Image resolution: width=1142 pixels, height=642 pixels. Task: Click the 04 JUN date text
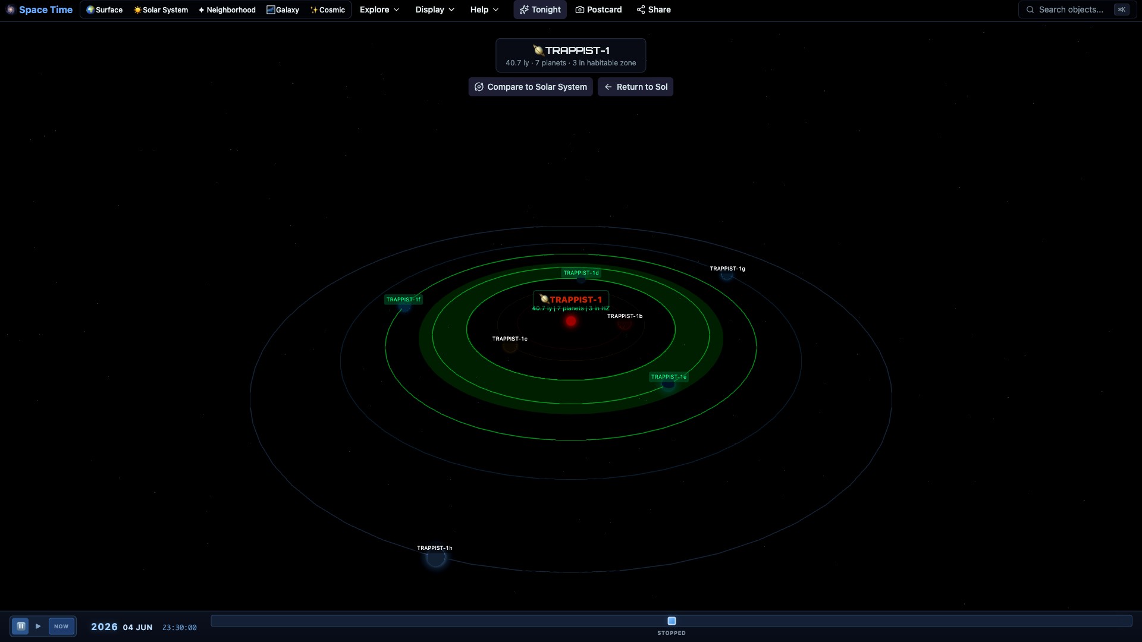(137, 627)
